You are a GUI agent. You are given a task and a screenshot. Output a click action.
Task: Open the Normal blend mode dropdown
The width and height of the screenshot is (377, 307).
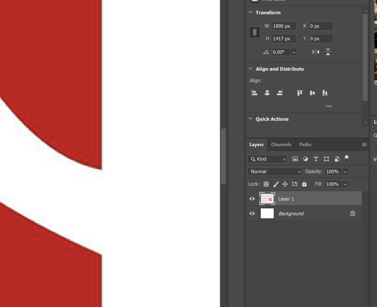tap(275, 172)
